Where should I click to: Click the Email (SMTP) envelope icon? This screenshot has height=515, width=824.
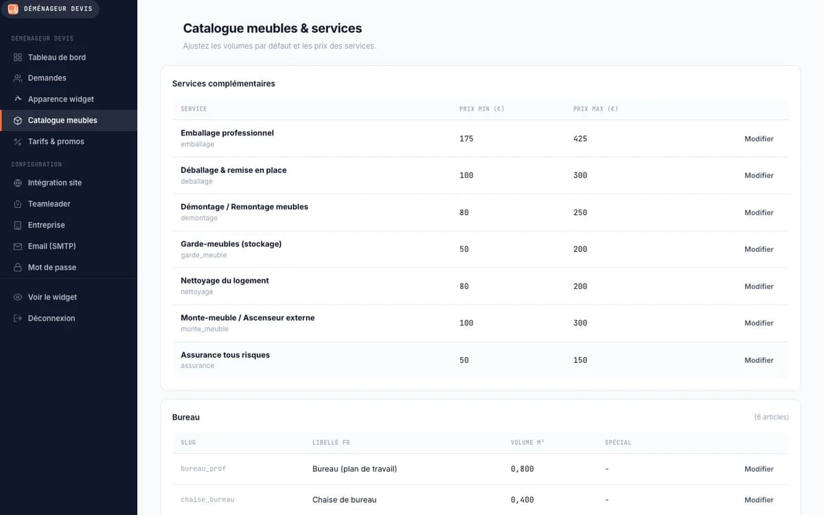click(x=18, y=246)
